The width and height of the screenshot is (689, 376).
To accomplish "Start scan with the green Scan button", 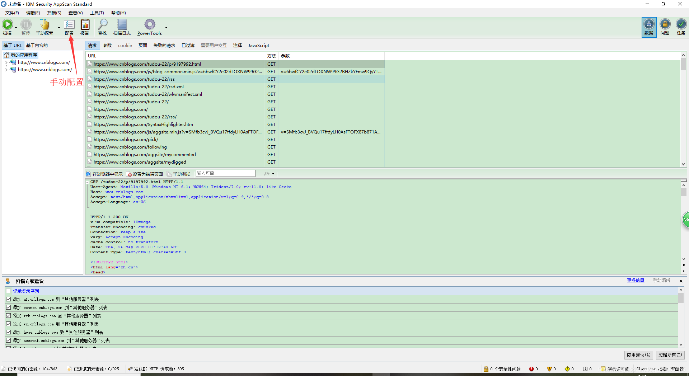I will click(7, 24).
